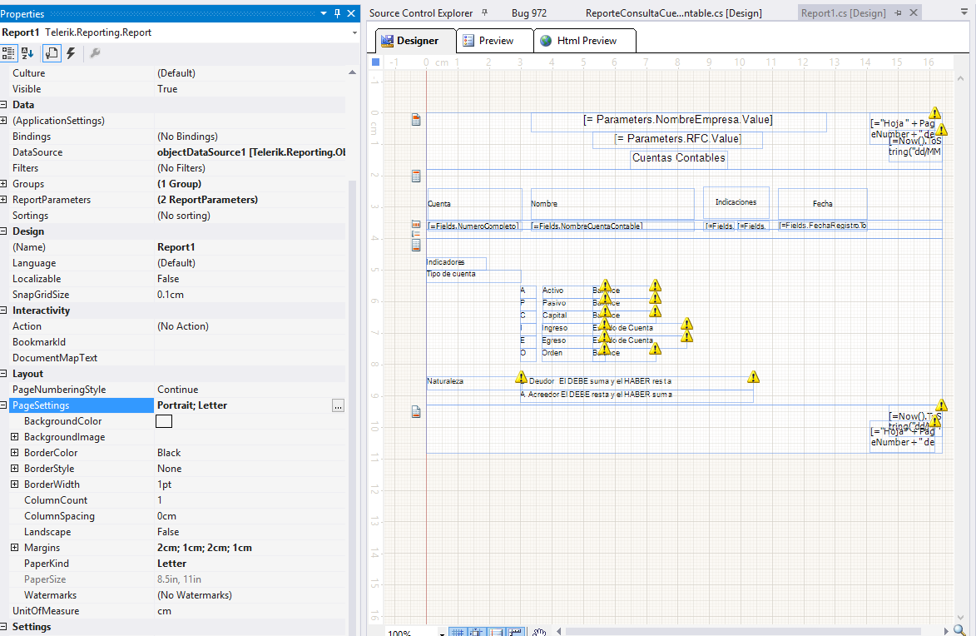Click the group footer section icon
The width and height of the screenshot is (976, 636).
click(416, 246)
